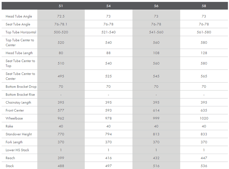229x169 pixels.
Task: Select the 447 reach value
Action: (204, 158)
